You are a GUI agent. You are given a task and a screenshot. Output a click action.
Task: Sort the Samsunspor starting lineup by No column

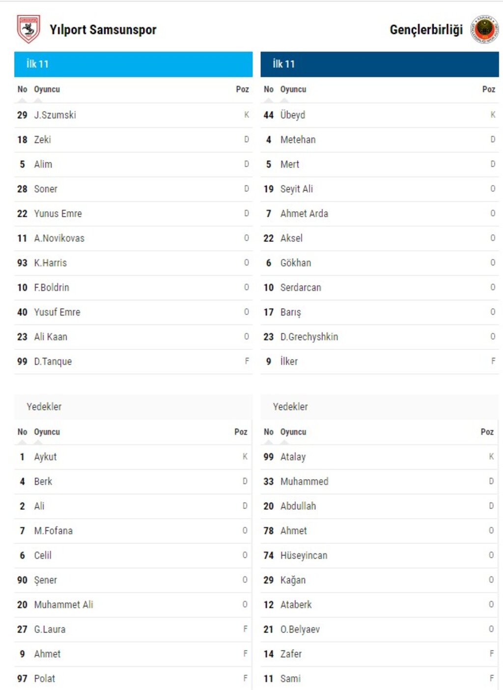coord(22,89)
